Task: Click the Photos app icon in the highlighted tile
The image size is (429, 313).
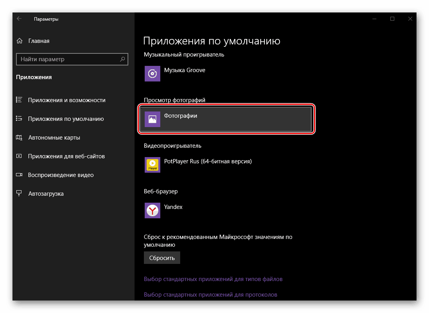Action: coord(152,119)
